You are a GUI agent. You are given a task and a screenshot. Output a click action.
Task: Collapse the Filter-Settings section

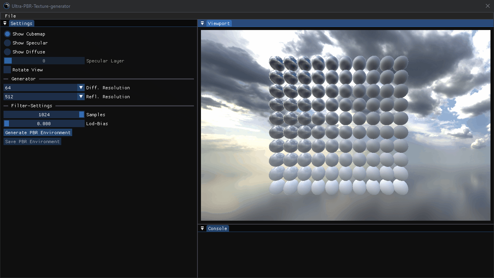[5, 105]
